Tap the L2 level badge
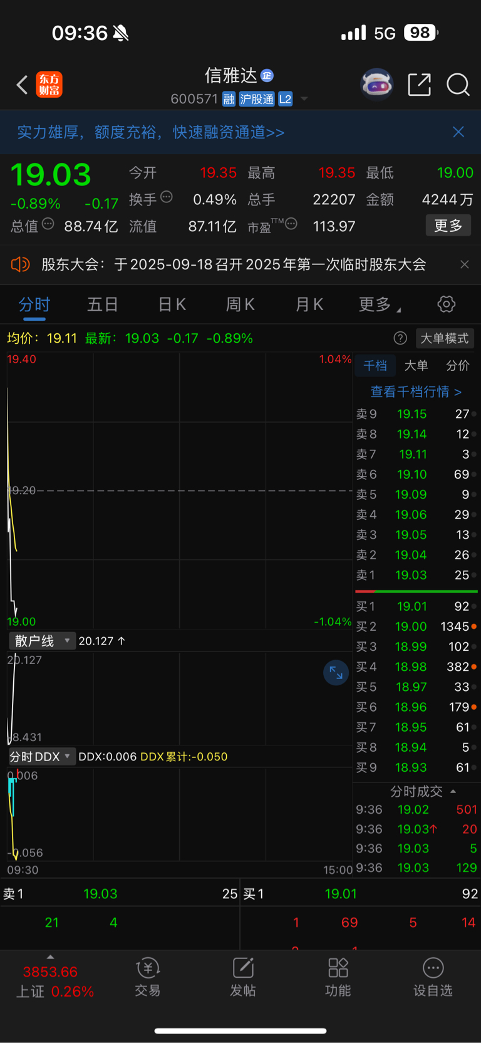This screenshot has height=1043, width=481. 285,99
